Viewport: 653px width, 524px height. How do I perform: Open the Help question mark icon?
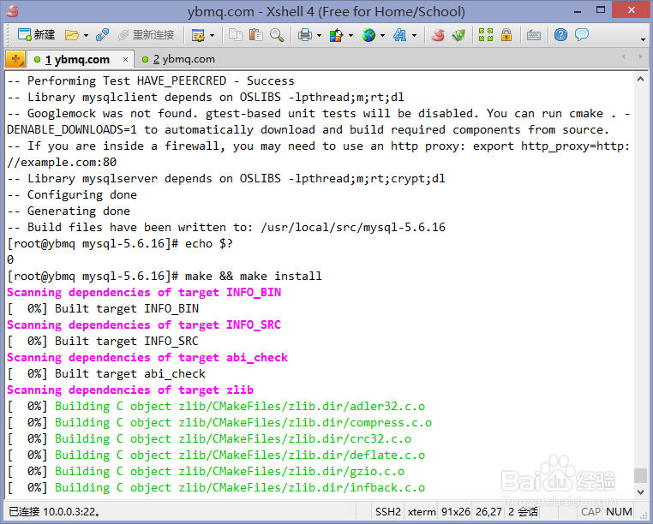[x=560, y=35]
